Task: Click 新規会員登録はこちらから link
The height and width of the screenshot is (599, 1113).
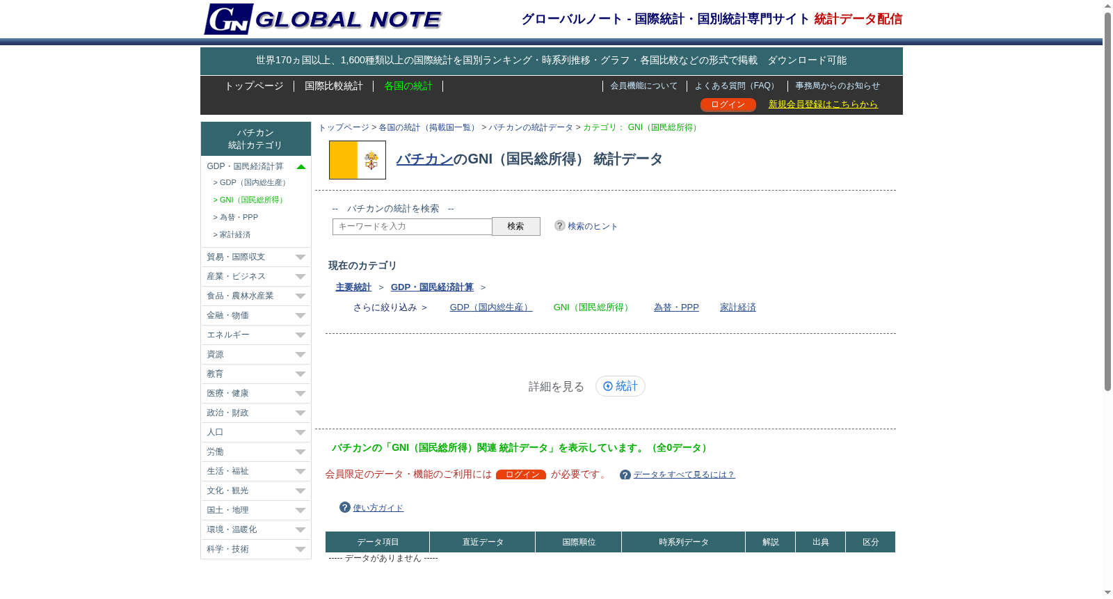Action: (x=823, y=104)
